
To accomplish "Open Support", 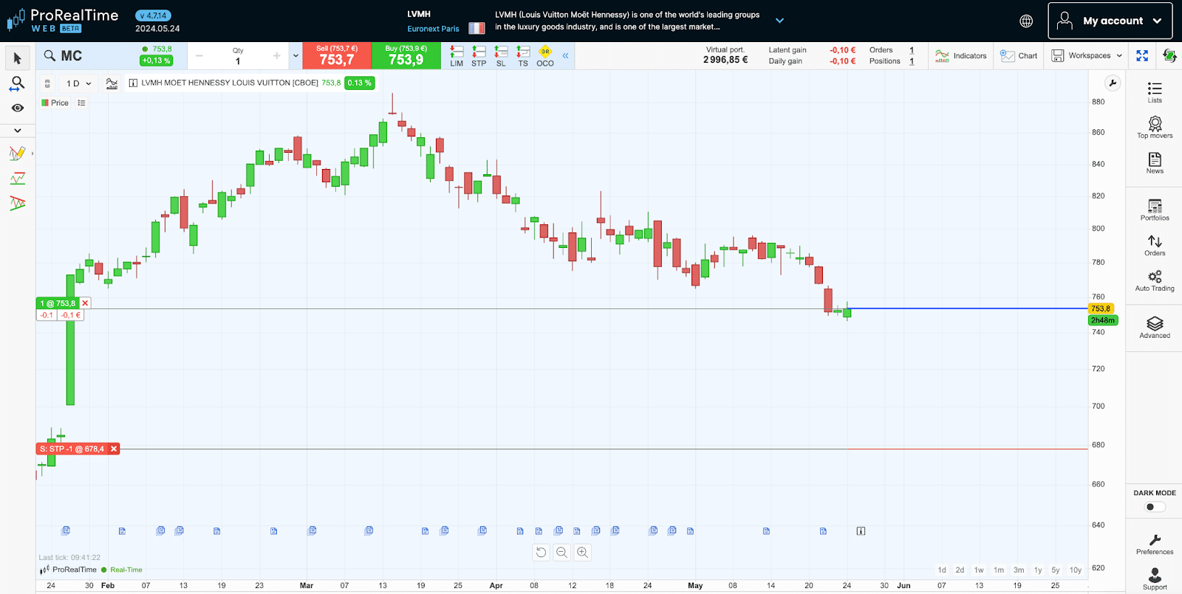I will click(1155, 579).
